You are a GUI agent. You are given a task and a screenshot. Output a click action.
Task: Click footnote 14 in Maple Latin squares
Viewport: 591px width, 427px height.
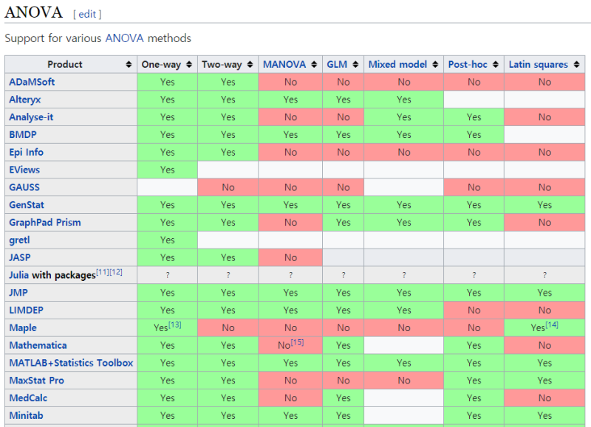[x=552, y=324]
